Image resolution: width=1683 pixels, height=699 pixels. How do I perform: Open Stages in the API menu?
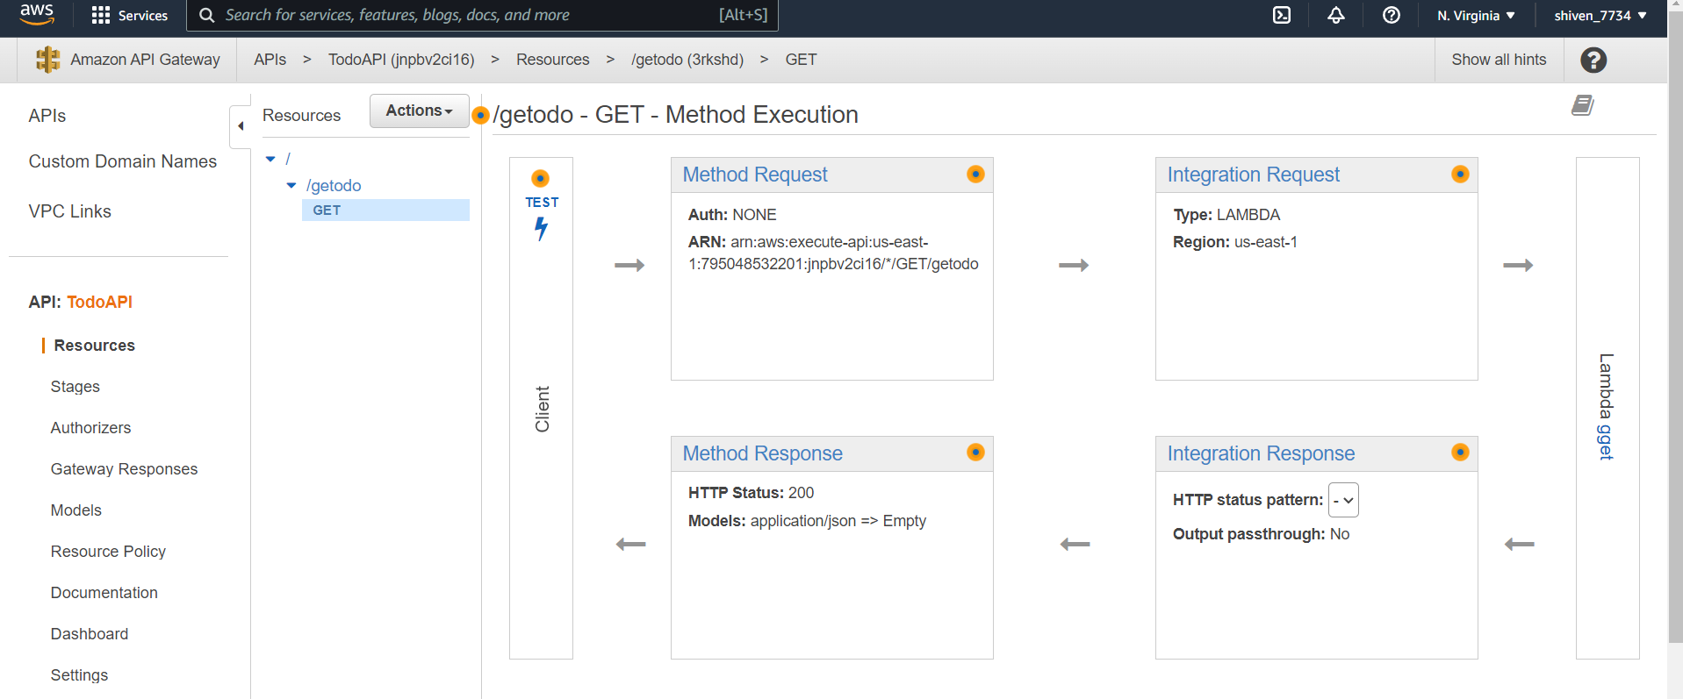coord(75,387)
